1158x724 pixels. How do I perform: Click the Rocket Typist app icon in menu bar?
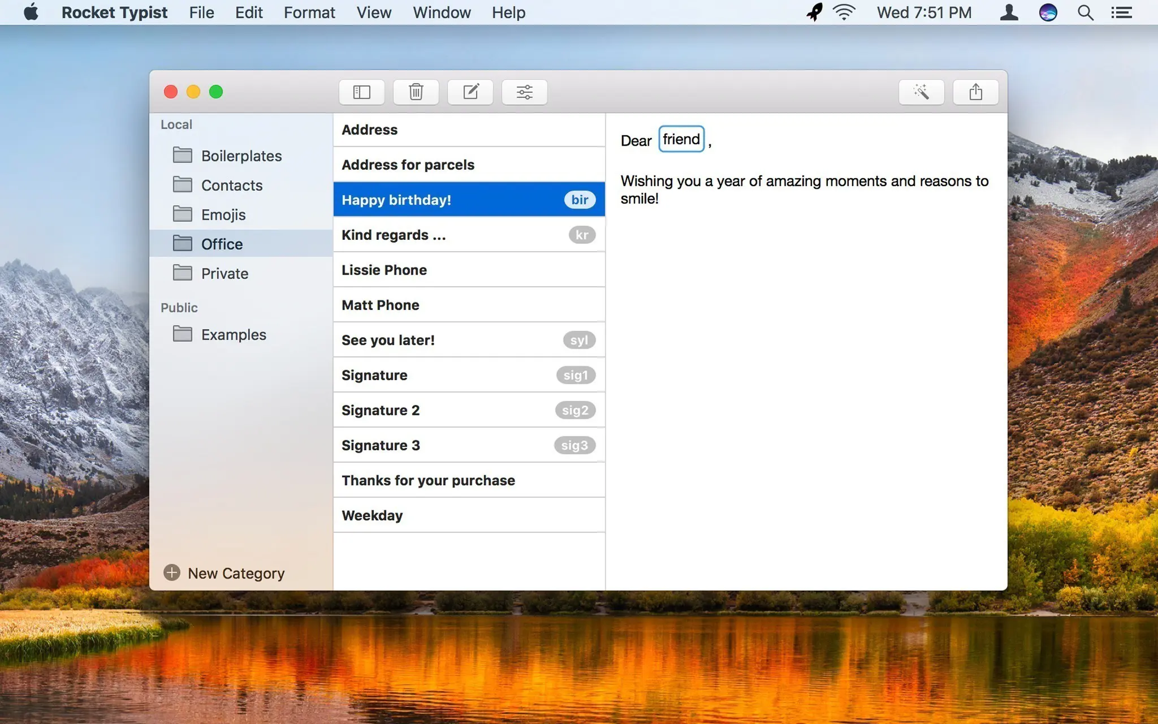(x=813, y=12)
